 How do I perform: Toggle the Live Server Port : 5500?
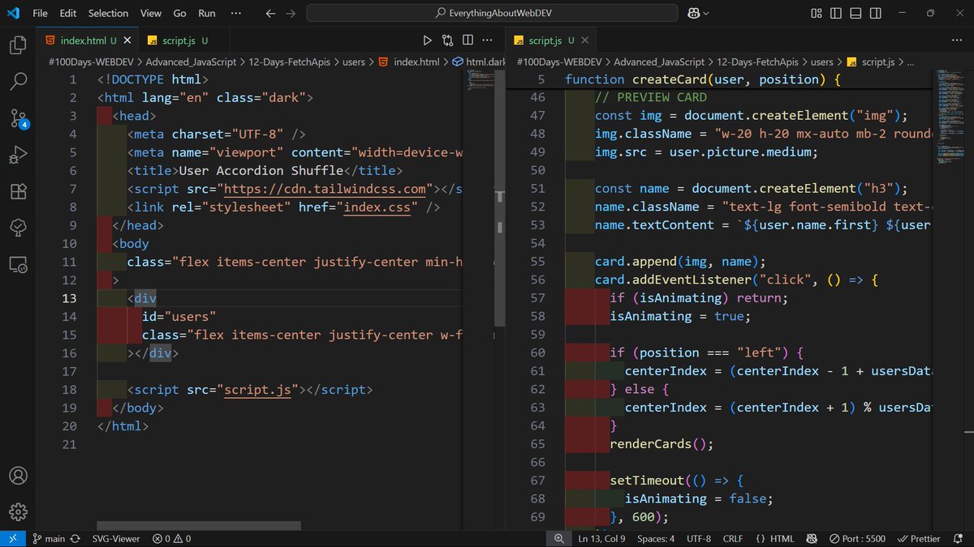[858, 538]
